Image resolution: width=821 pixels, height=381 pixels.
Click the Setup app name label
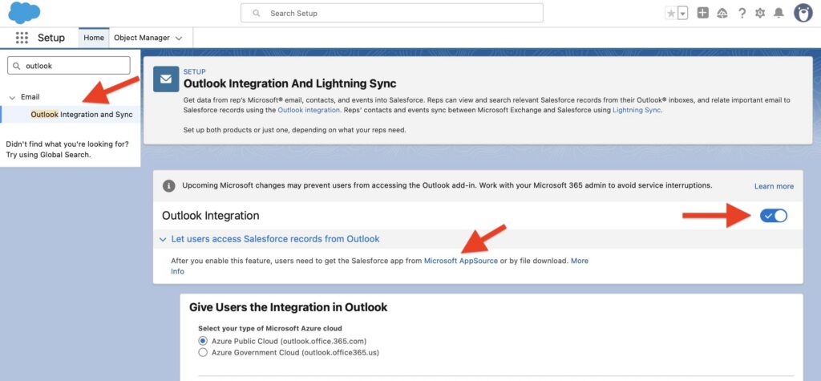(x=51, y=38)
